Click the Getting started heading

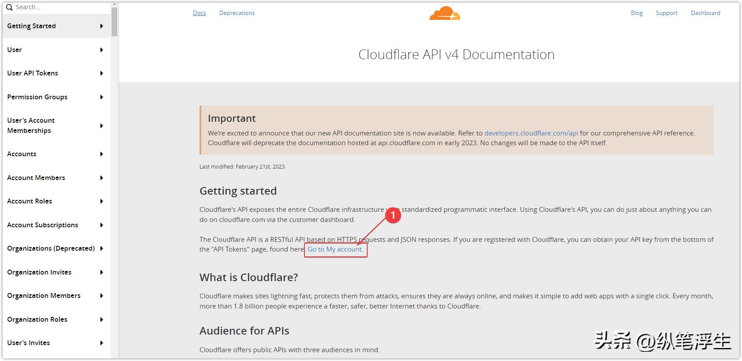click(238, 191)
